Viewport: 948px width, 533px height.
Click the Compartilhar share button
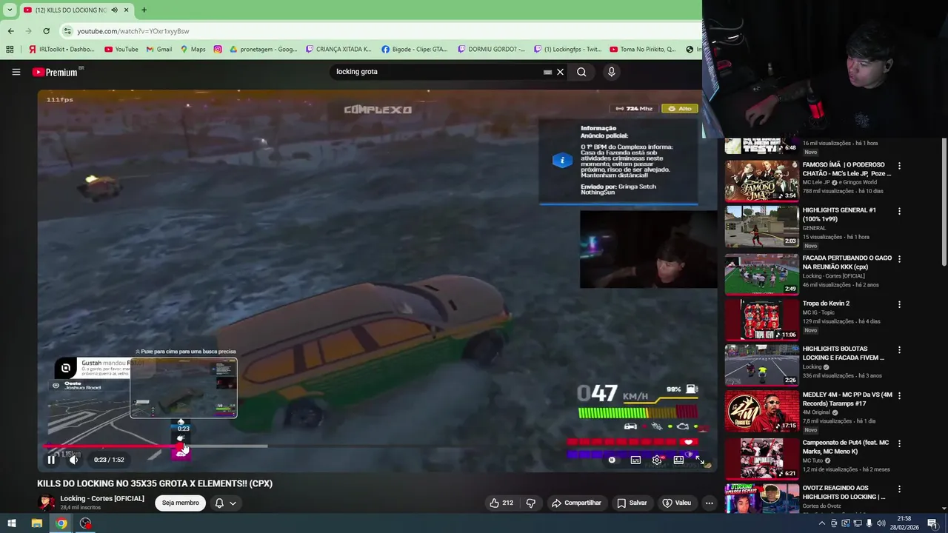pos(576,503)
